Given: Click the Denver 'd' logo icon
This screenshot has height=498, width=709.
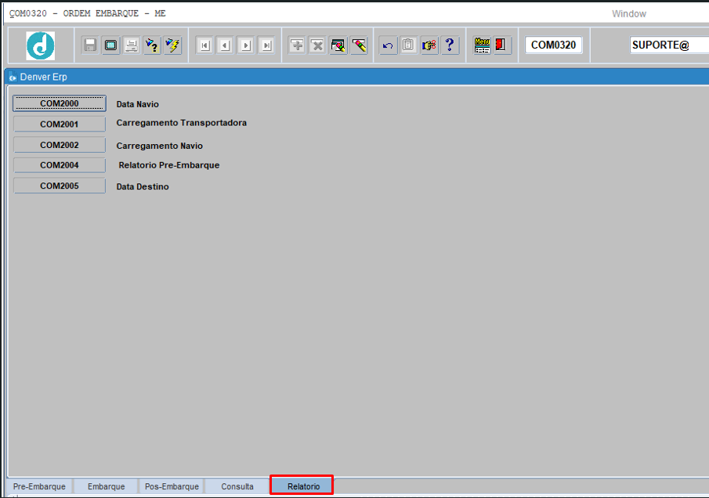Looking at the screenshot, I should (41, 45).
